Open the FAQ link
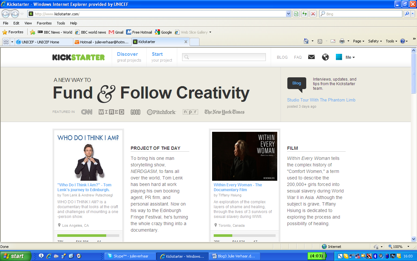417x261 pixels. 298,57
